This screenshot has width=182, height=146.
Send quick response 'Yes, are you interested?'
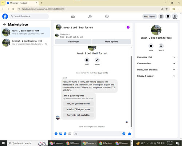pyautogui.click(x=78, y=104)
